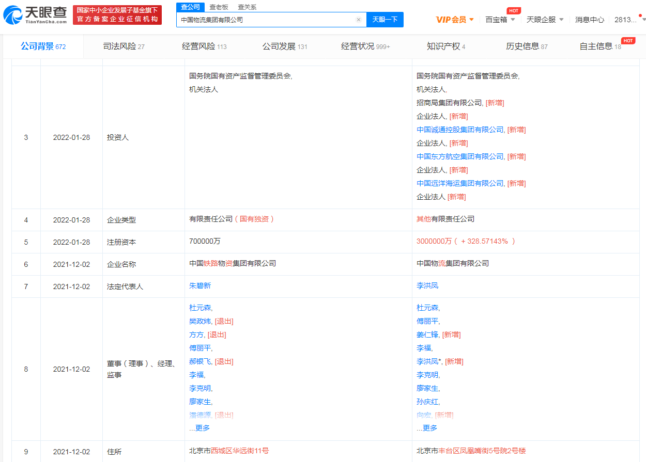The width and height of the screenshot is (646, 462).
Task: Open the VIP会员 dropdown
Action: coord(455,20)
